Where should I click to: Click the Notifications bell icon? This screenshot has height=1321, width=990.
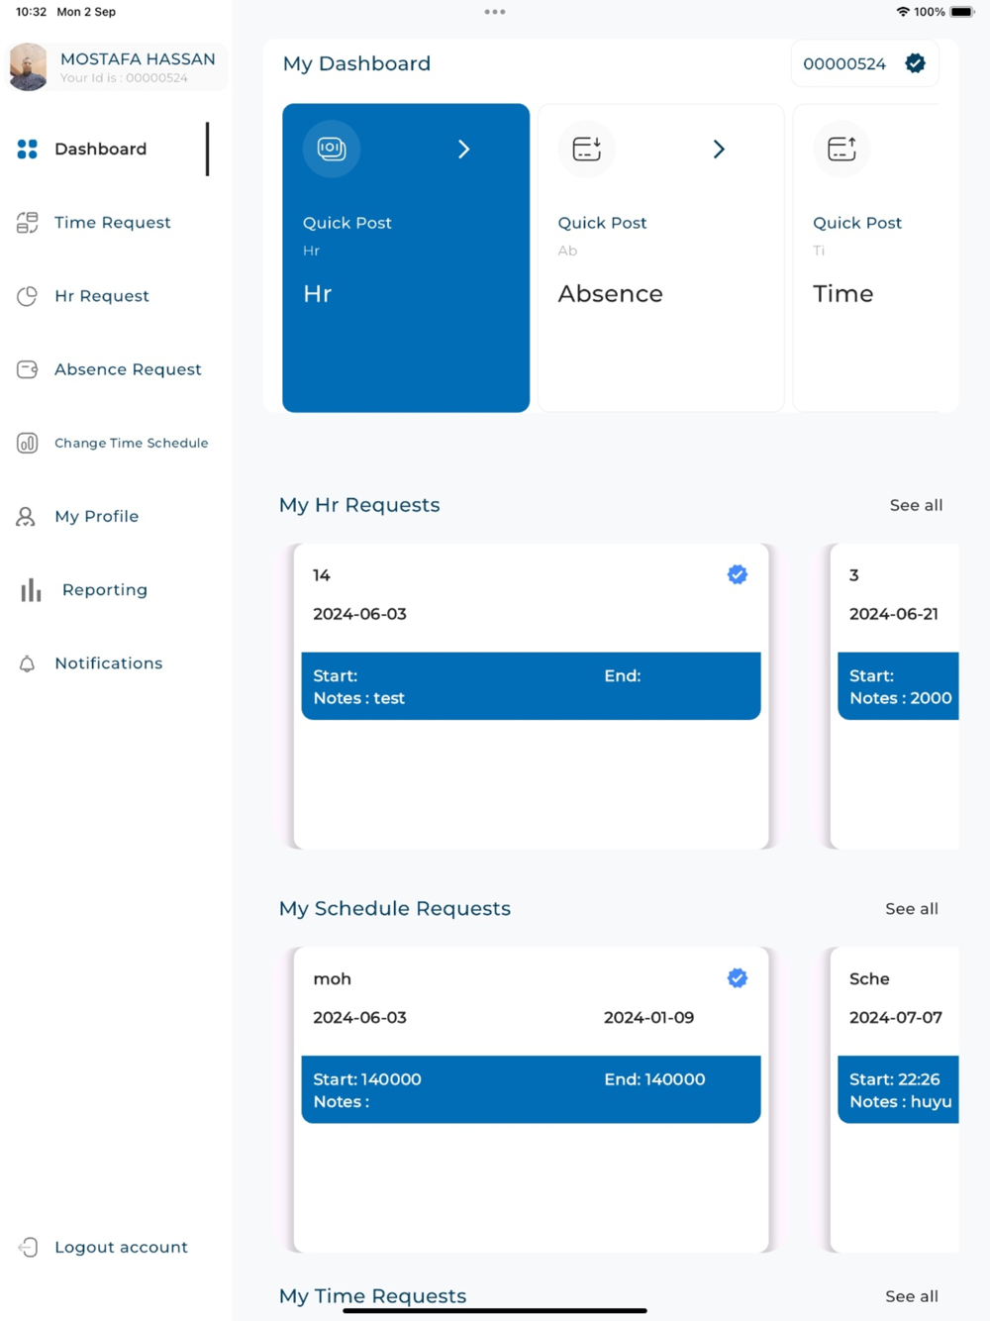(x=28, y=663)
